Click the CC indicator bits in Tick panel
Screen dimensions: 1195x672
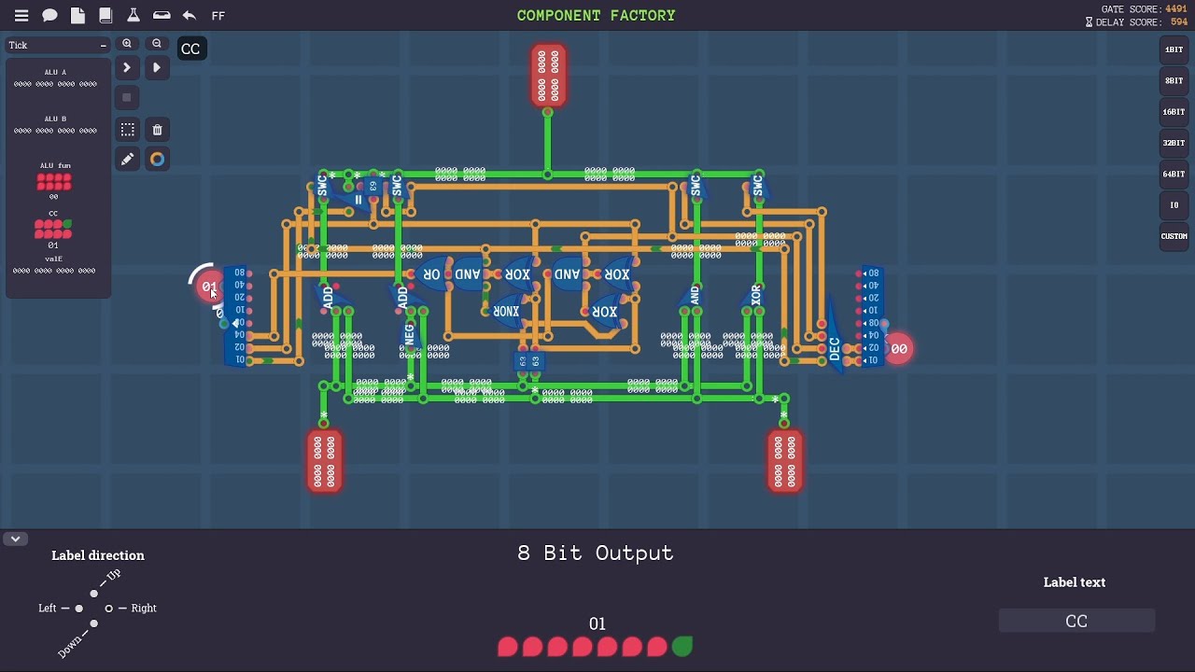pyautogui.click(x=53, y=230)
